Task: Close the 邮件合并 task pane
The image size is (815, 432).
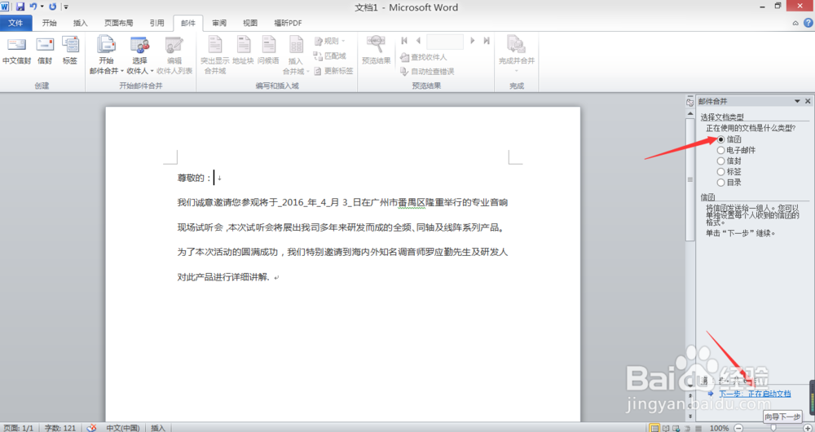Action: [808, 101]
